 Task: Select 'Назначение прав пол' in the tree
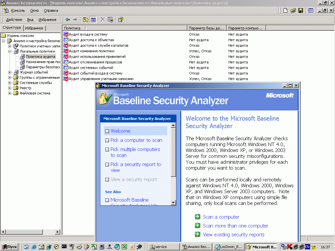click(x=43, y=62)
